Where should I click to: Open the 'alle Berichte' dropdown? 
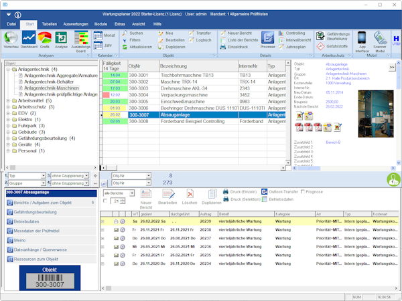point(132,193)
